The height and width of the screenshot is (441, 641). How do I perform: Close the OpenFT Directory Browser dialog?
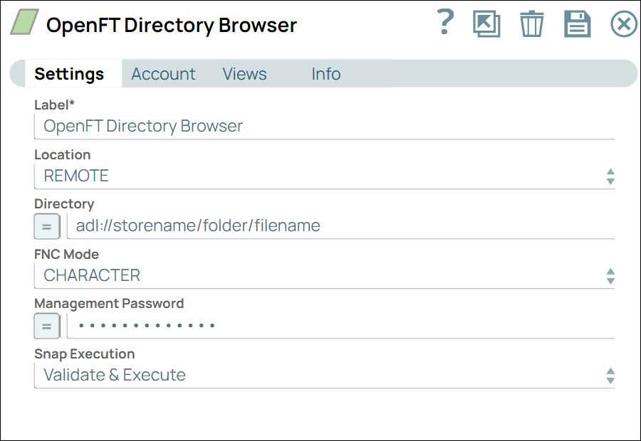tap(624, 23)
